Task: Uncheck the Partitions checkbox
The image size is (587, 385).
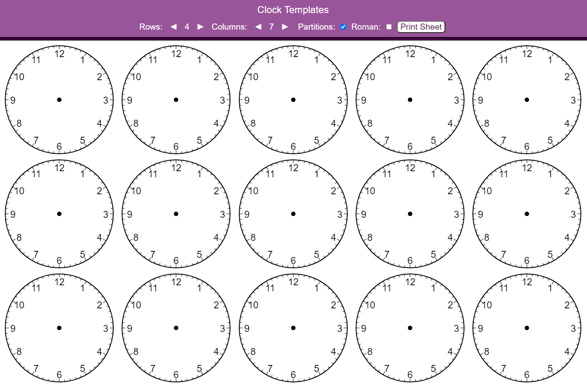Action: tap(343, 27)
